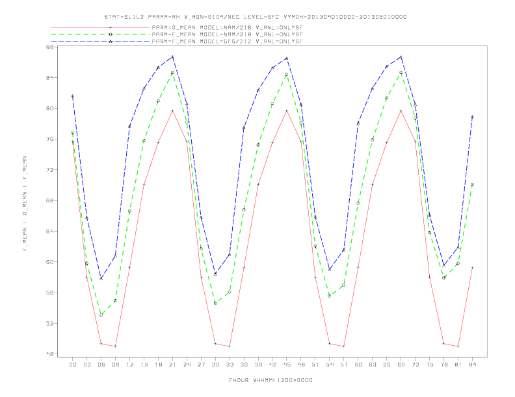Click the y-axis tick label 88
Screen dimensions: 515x397
click(49, 47)
